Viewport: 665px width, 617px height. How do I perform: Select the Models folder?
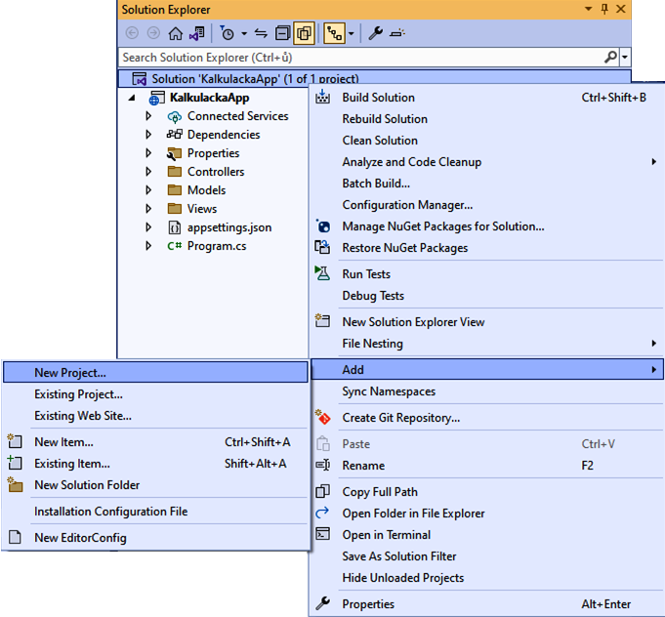(x=206, y=190)
